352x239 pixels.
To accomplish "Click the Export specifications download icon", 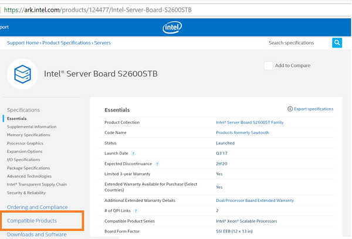I will coord(290,109).
